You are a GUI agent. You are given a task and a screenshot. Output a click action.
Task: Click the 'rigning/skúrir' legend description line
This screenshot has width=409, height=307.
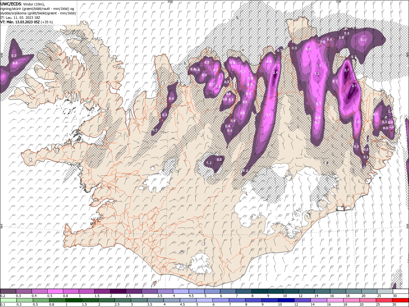(37, 8)
